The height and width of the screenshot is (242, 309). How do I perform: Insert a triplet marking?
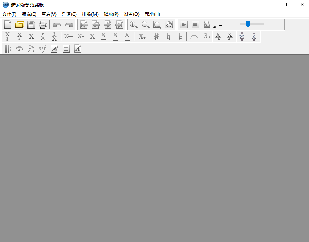tap(206, 36)
